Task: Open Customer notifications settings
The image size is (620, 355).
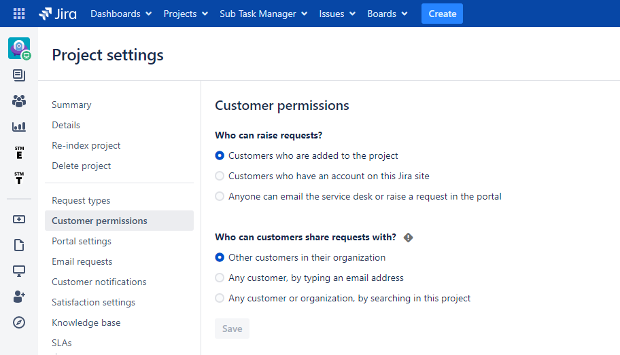Action: [99, 282]
